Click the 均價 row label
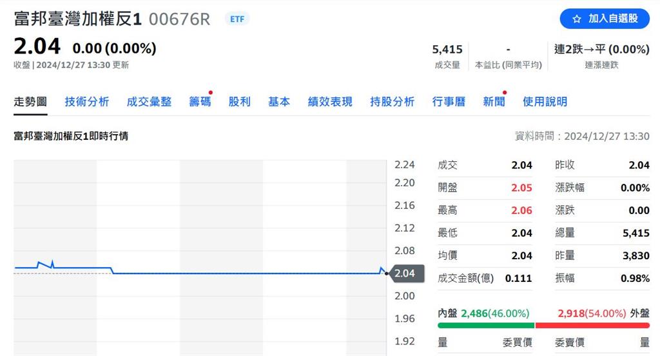Viewport: 660px width, 356px height. pyautogui.click(x=447, y=255)
